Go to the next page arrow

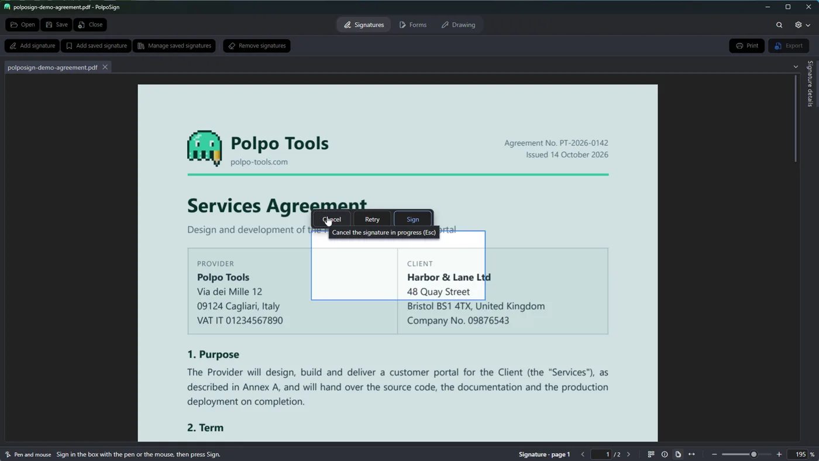tap(629, 455)
